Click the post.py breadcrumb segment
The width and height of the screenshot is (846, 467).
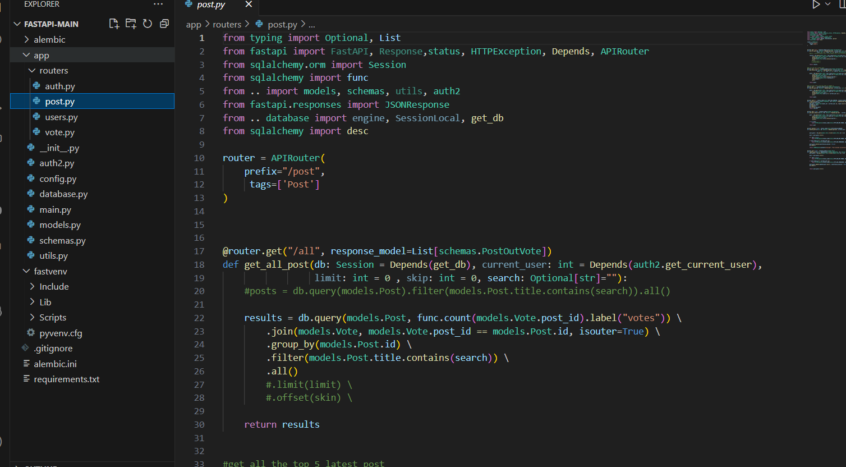point(282,25)
